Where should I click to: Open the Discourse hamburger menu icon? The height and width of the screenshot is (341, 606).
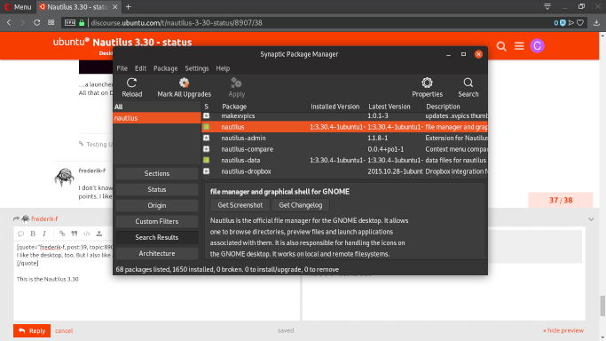coord(519,46)
